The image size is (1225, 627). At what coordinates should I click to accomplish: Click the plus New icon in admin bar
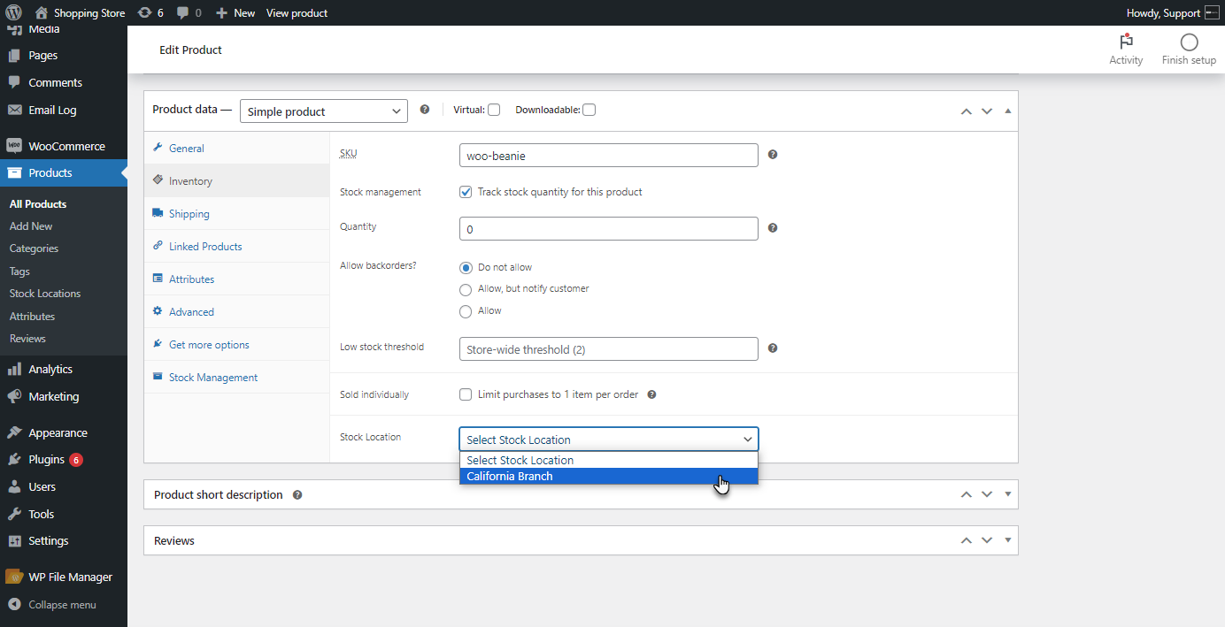[222, 12]
